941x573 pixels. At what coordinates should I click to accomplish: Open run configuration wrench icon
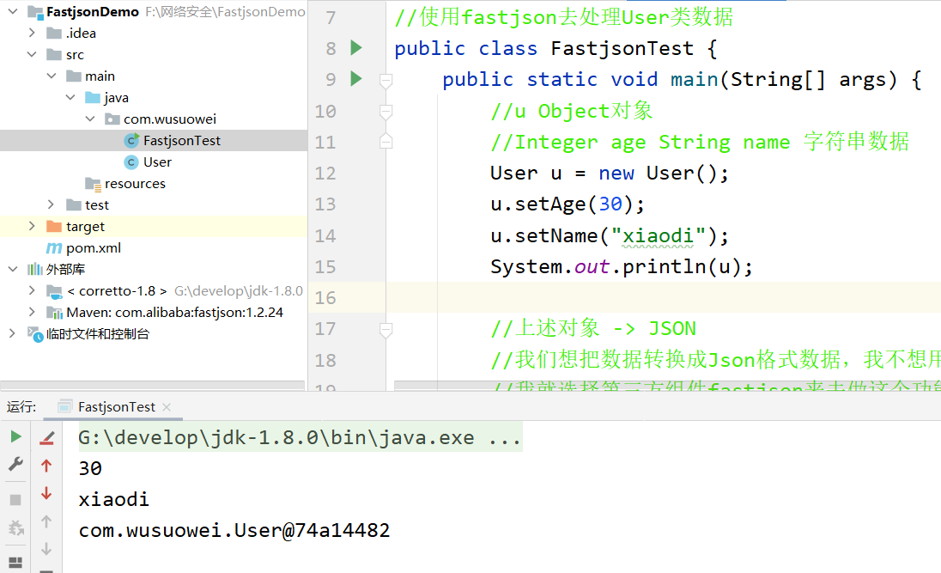tap(15, 464)
